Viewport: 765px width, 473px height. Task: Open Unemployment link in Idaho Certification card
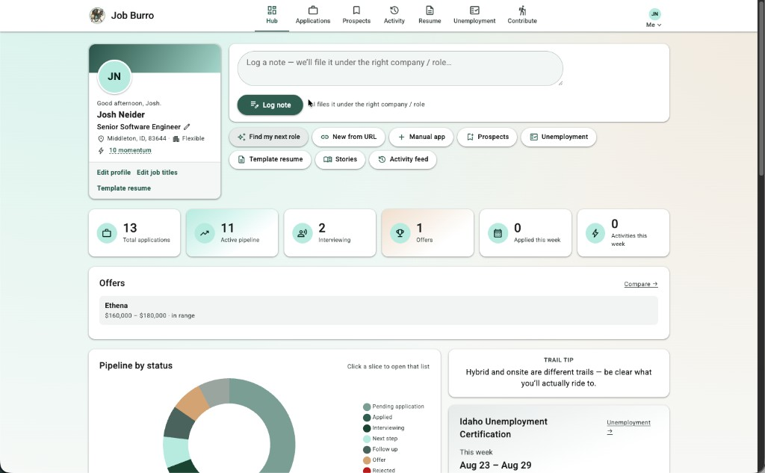click(628, 427)
